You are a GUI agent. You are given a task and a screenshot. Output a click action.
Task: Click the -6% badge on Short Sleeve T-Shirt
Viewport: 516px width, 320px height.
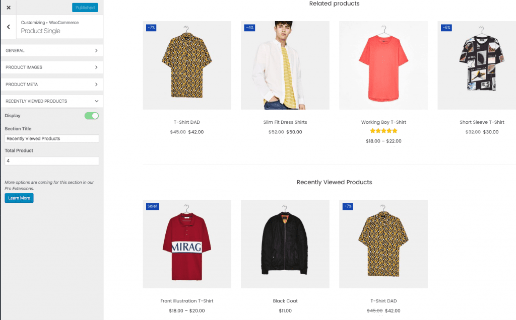coord(446,28)
